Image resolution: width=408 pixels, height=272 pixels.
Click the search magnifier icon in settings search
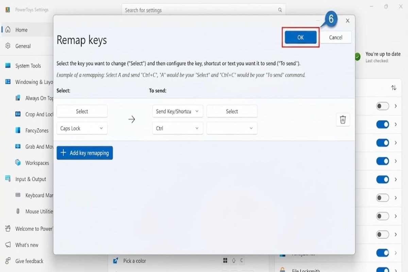pyautogui.click(x=280, y=10)
